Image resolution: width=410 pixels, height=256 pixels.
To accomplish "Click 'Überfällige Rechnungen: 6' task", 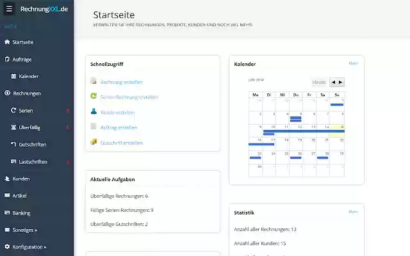I will (119, 196).
